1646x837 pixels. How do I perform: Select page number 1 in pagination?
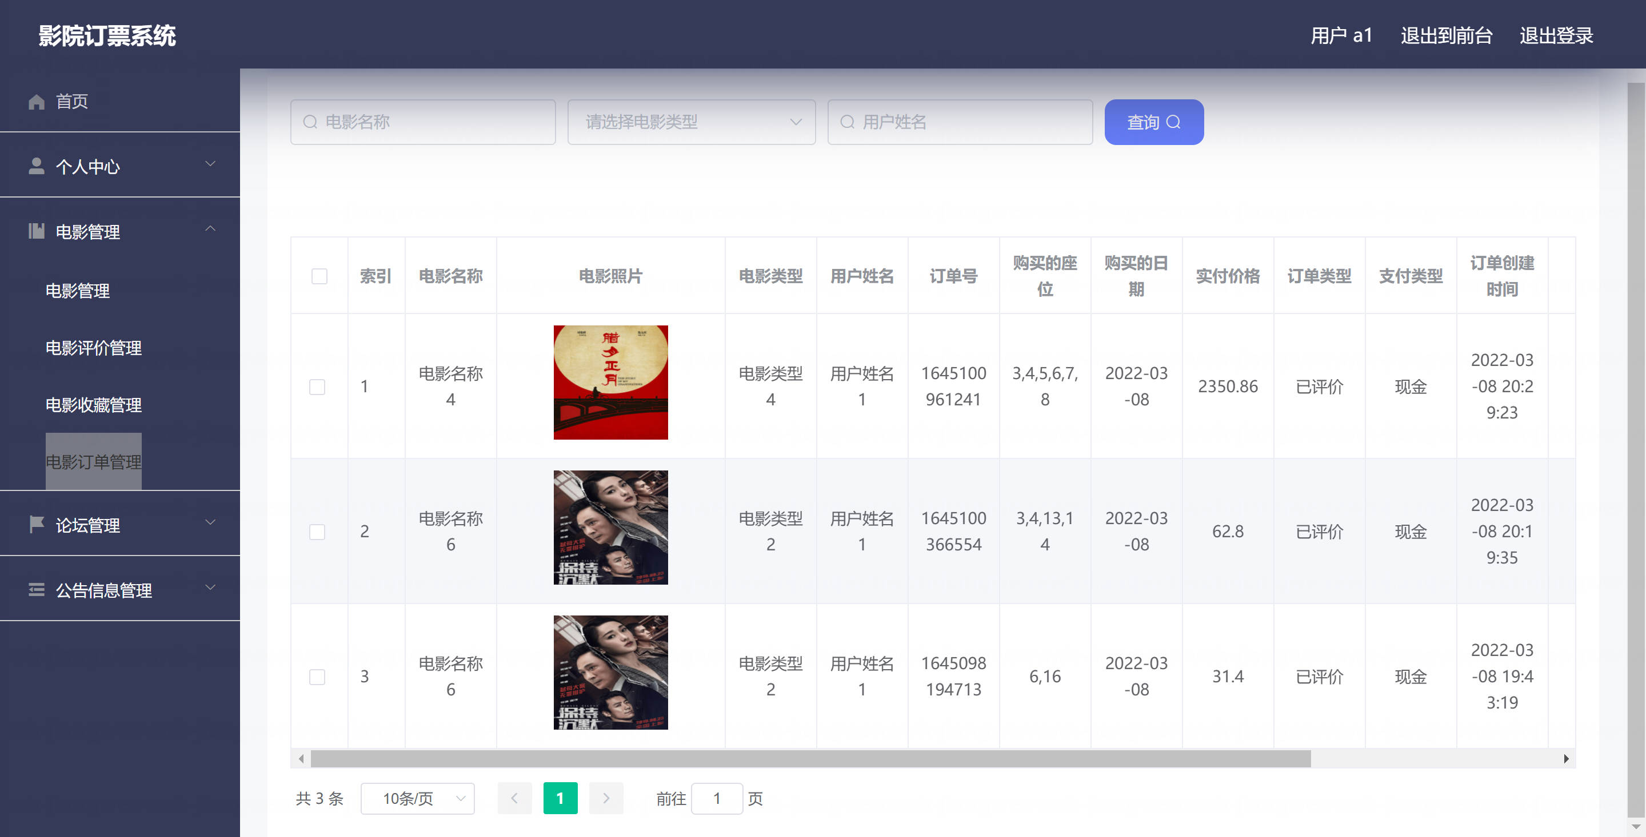[560, 799]
